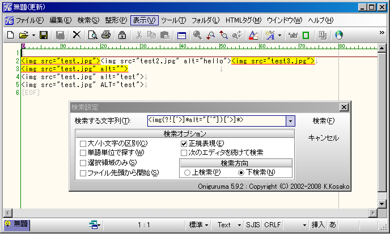Close the document with the X toolbar icon

(77, 35)
